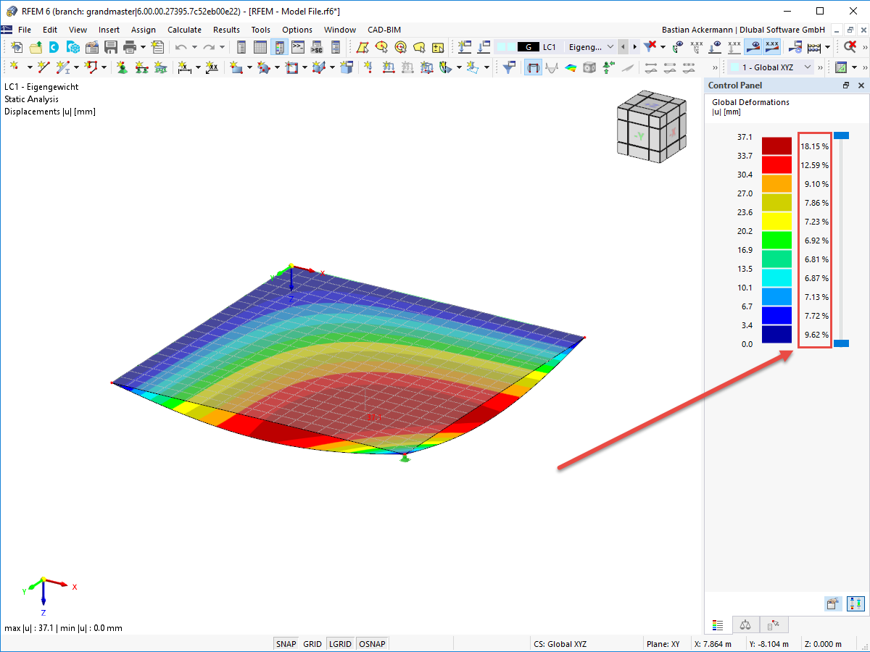Show results on surfaces icon
Viewport: 870px width, 652px height.
tap(571, 67)
